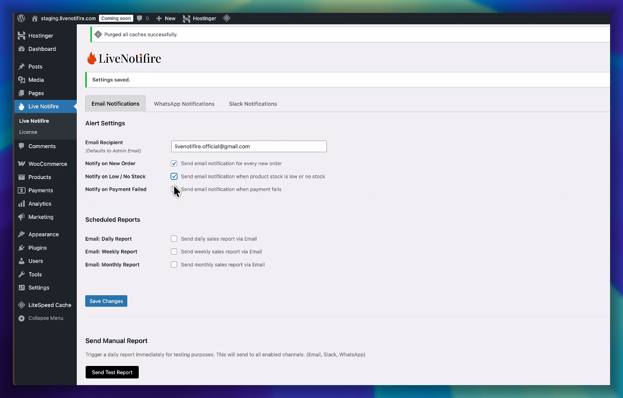Screen dimensions: 623x398
Task: Open the License page under Live Notifire
Action: pos(28,132)
